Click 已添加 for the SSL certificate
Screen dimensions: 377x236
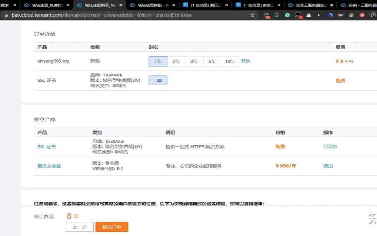tap(330, 146)
